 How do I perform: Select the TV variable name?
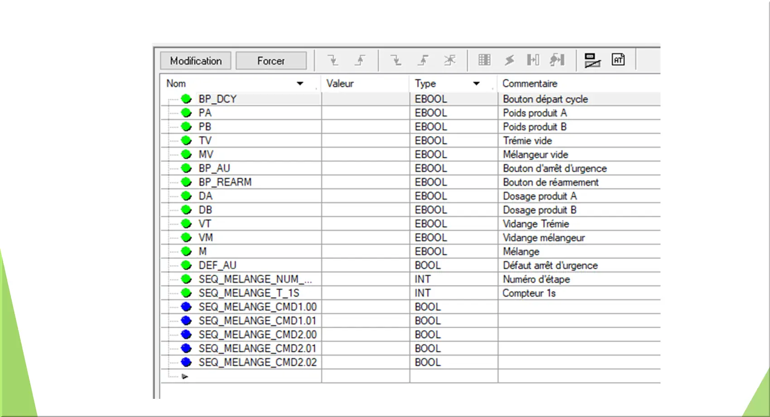(x=205, y=141)
